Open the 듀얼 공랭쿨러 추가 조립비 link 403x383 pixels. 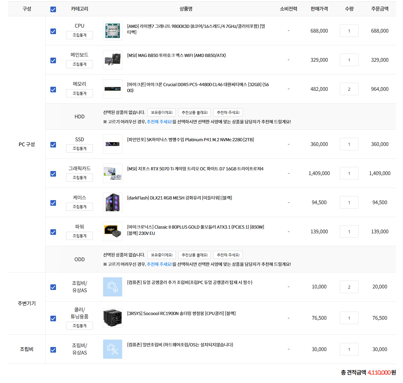pos(190,282)
